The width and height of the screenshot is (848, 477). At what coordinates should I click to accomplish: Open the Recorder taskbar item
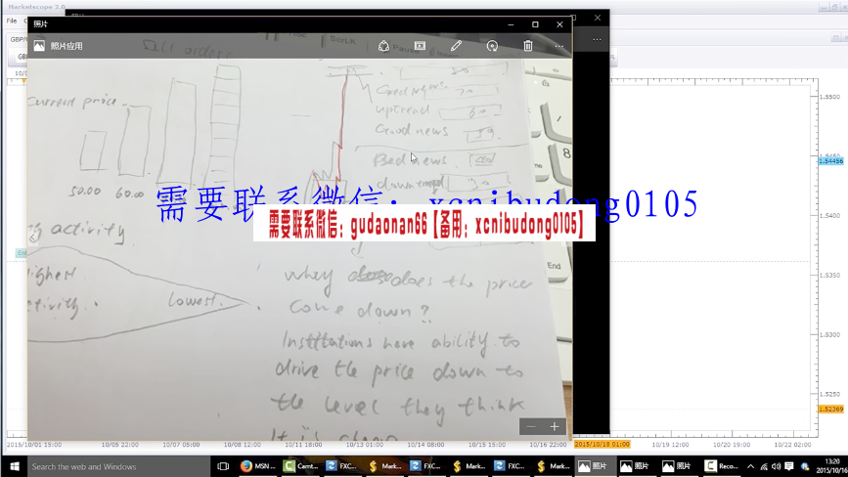click(722, 466)
